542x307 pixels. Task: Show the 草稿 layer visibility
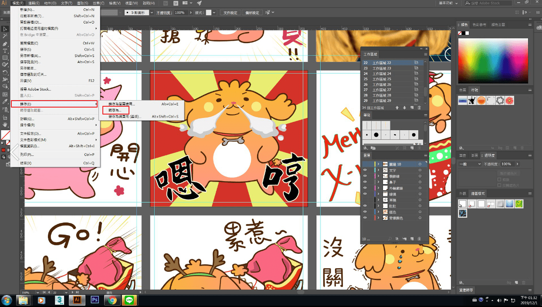(365, 200)
